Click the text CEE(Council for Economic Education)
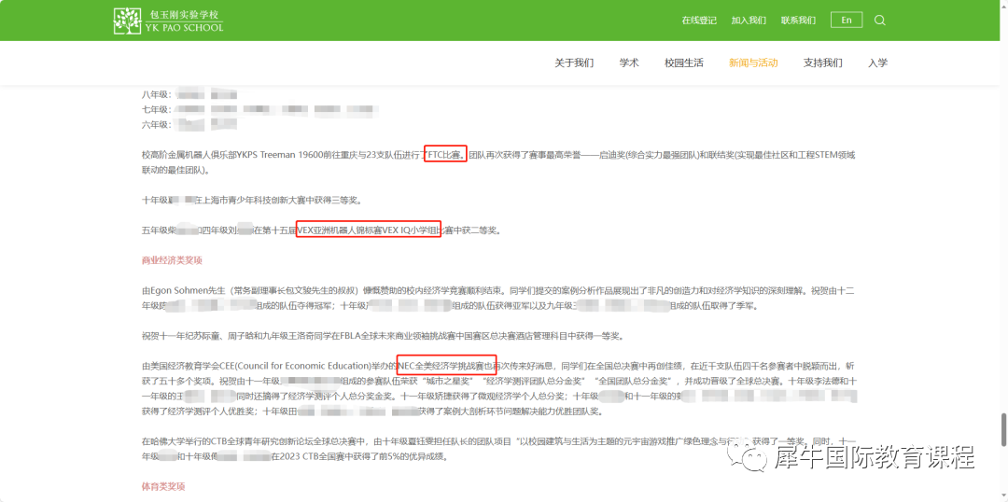Viewport: 1008px width, 502px height. (297, 366)
